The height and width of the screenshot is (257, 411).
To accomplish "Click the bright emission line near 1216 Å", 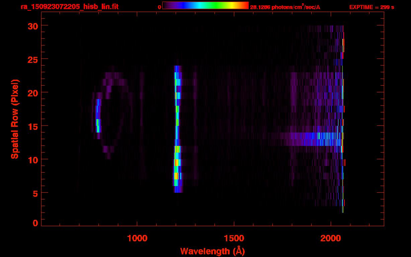I will (177, 129).
